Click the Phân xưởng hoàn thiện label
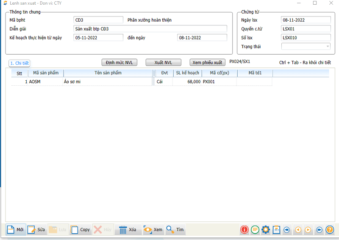The image size is (339, 240). [x=150, y=20]
